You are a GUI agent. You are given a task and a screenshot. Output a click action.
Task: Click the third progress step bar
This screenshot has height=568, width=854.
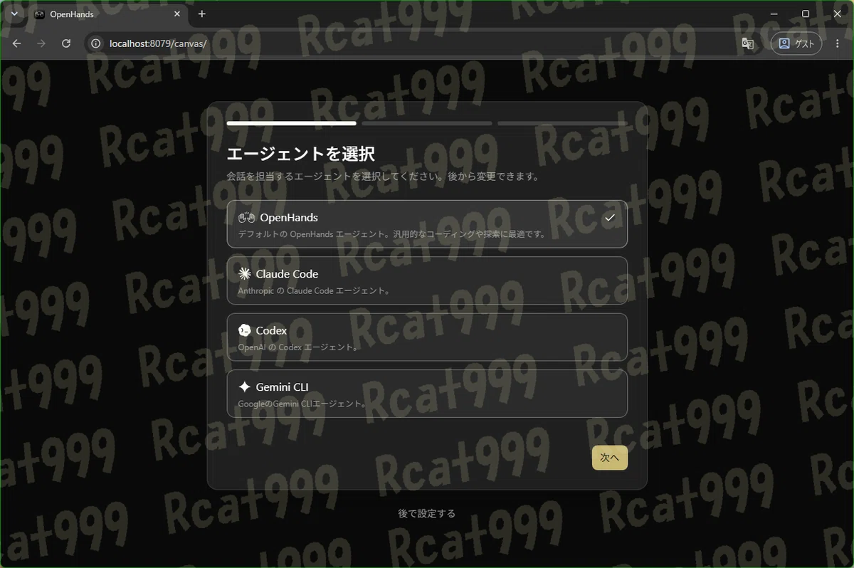tap(562, 123)
